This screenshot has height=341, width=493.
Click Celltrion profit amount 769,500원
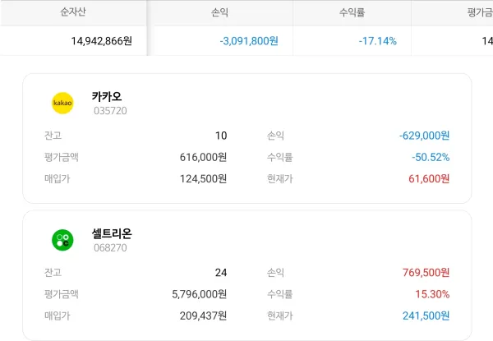(426, 273)
